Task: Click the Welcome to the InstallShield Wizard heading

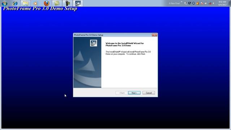Action: click(125, 44)
